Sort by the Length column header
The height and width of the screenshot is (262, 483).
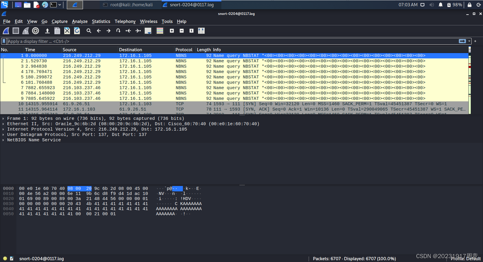(x=204, y=50)
